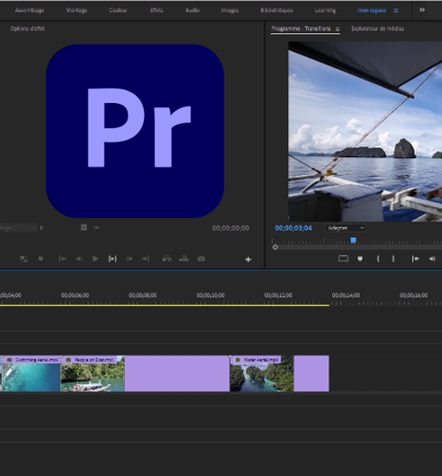Open the source Page dropdown
The width and height of the screenshot is (442, 476).
18,228
